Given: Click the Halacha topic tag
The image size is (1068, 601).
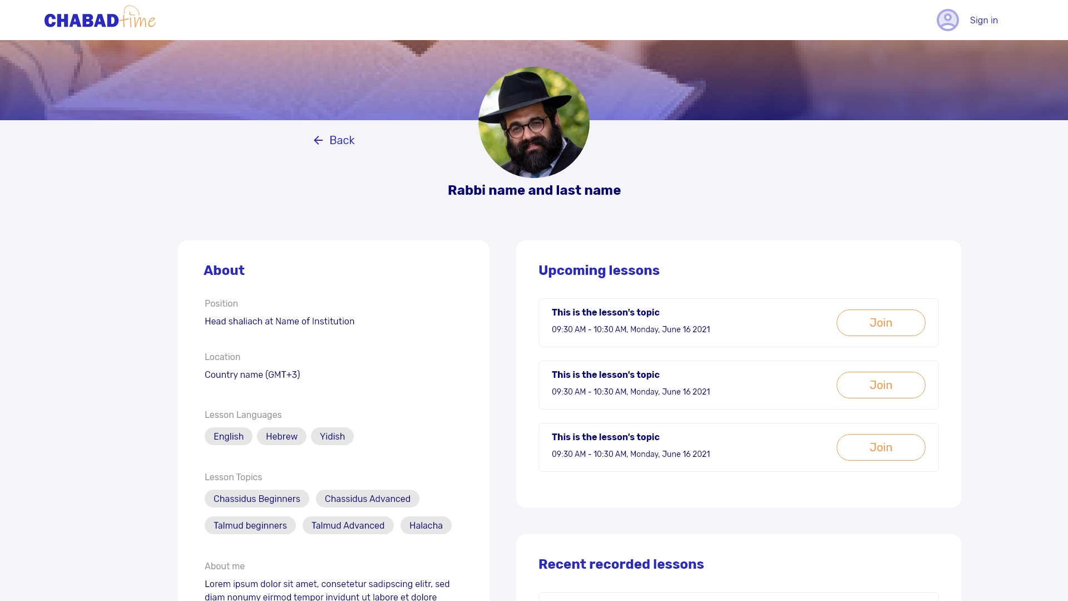Looking at the screenshot, I should [x=426, y=525].
